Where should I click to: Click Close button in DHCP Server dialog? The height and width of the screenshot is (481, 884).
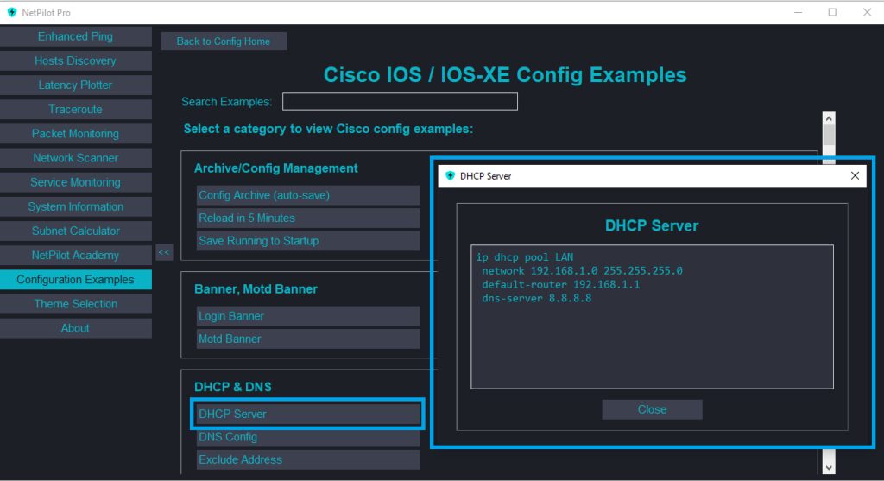click(x=652, y=409)
